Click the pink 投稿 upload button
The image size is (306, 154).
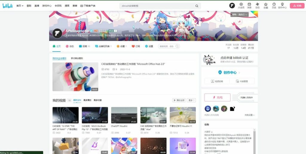tap(297, 6)
